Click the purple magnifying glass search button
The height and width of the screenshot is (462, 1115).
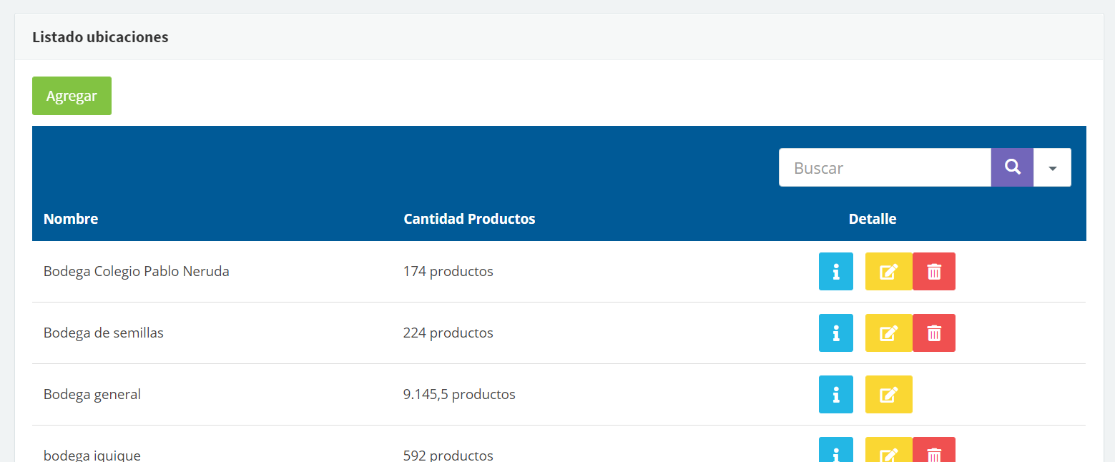click(1012, 168)
